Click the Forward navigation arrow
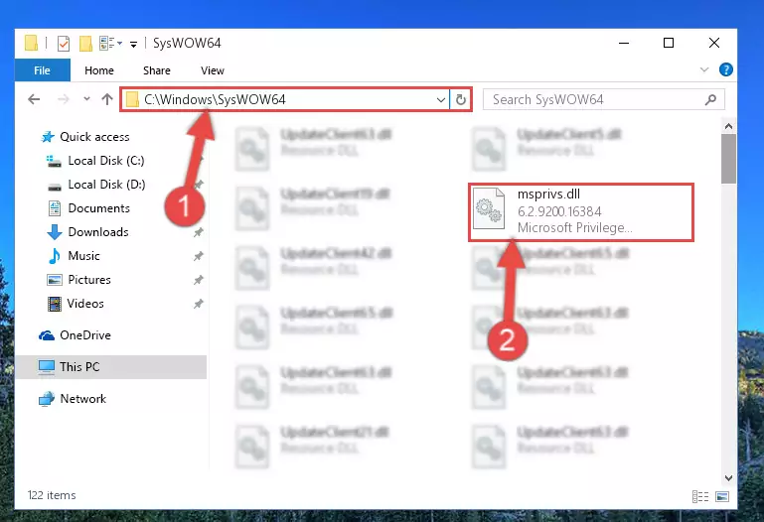764x522 pixels. click(x=63, y=99)
